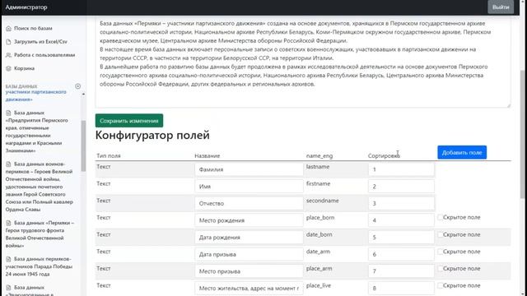Click the Имя name input

click(249, 187)
